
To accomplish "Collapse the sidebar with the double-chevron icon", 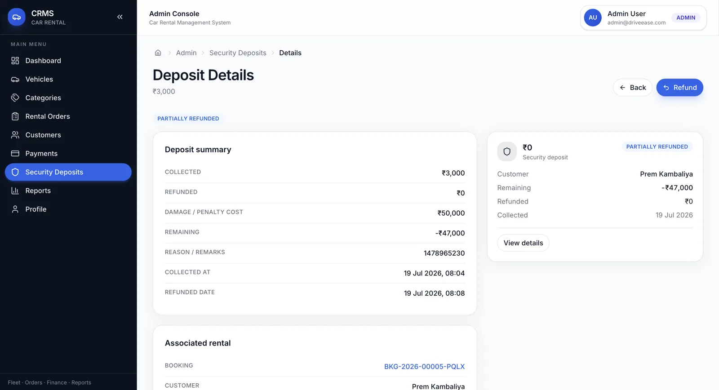I will [120, 17].
